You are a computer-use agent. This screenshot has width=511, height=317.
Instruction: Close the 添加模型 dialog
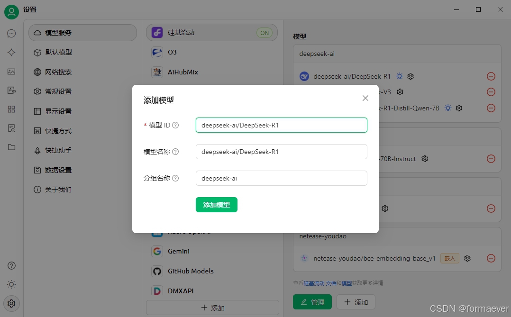point(365,98)
